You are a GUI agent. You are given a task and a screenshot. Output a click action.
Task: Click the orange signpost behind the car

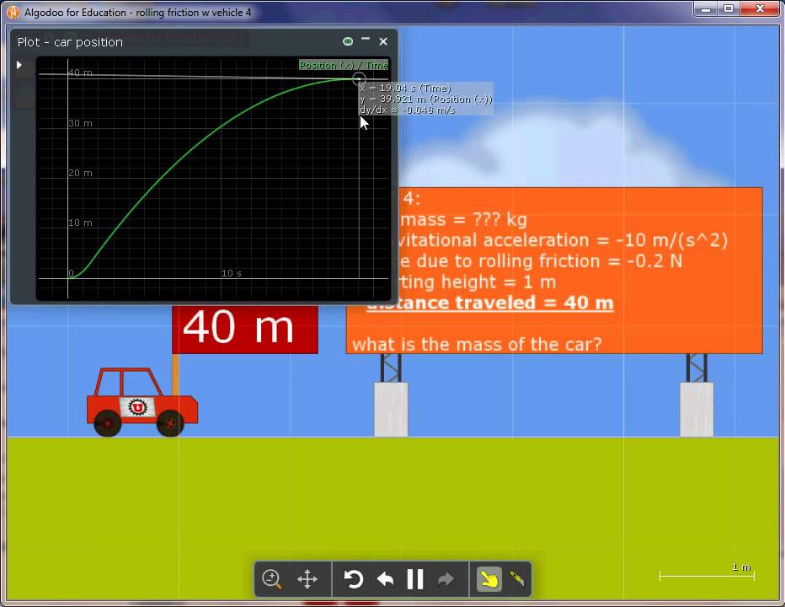tap(175, 374)
